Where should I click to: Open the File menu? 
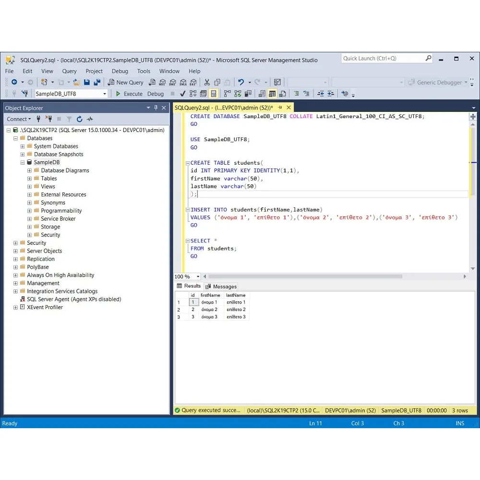[x=10, y=71]
